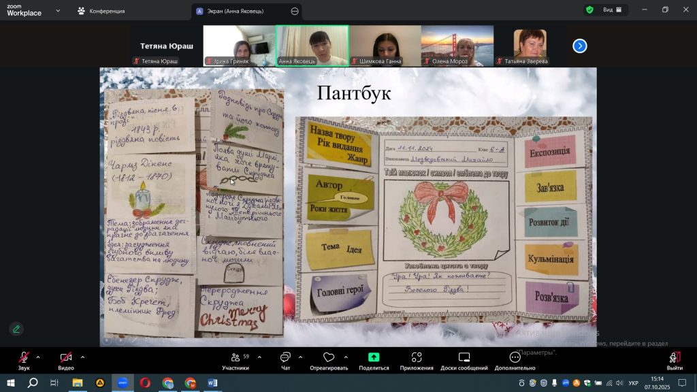The height and width of the screenshot is (392, 697).
Task: Expand video options arrow beside Video
Action: pyautogui.click(x=82, y=357)
